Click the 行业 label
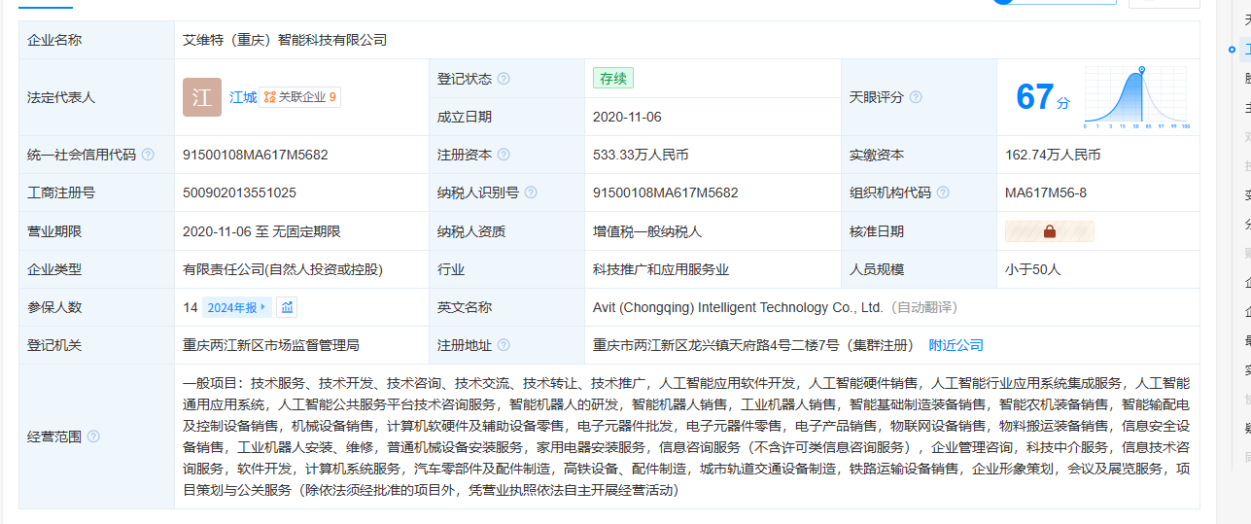The image size is (1251, 524). pos(451,269)
